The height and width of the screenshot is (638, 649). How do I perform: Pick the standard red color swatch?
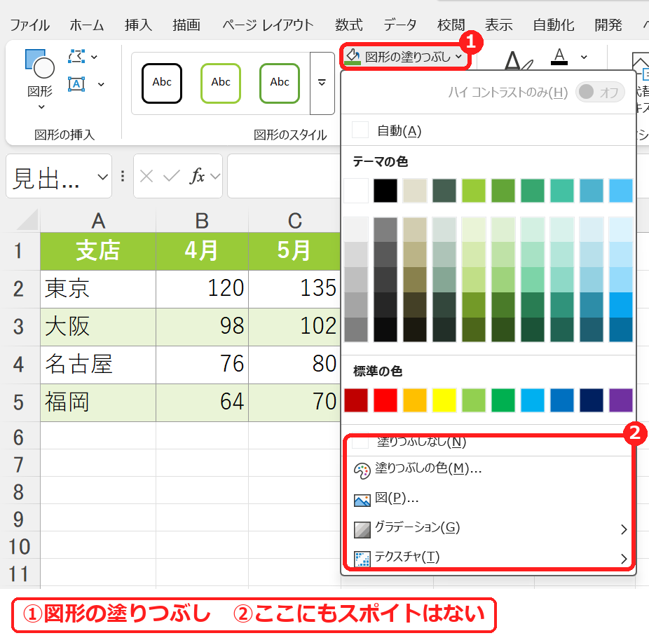click(385, 400)
